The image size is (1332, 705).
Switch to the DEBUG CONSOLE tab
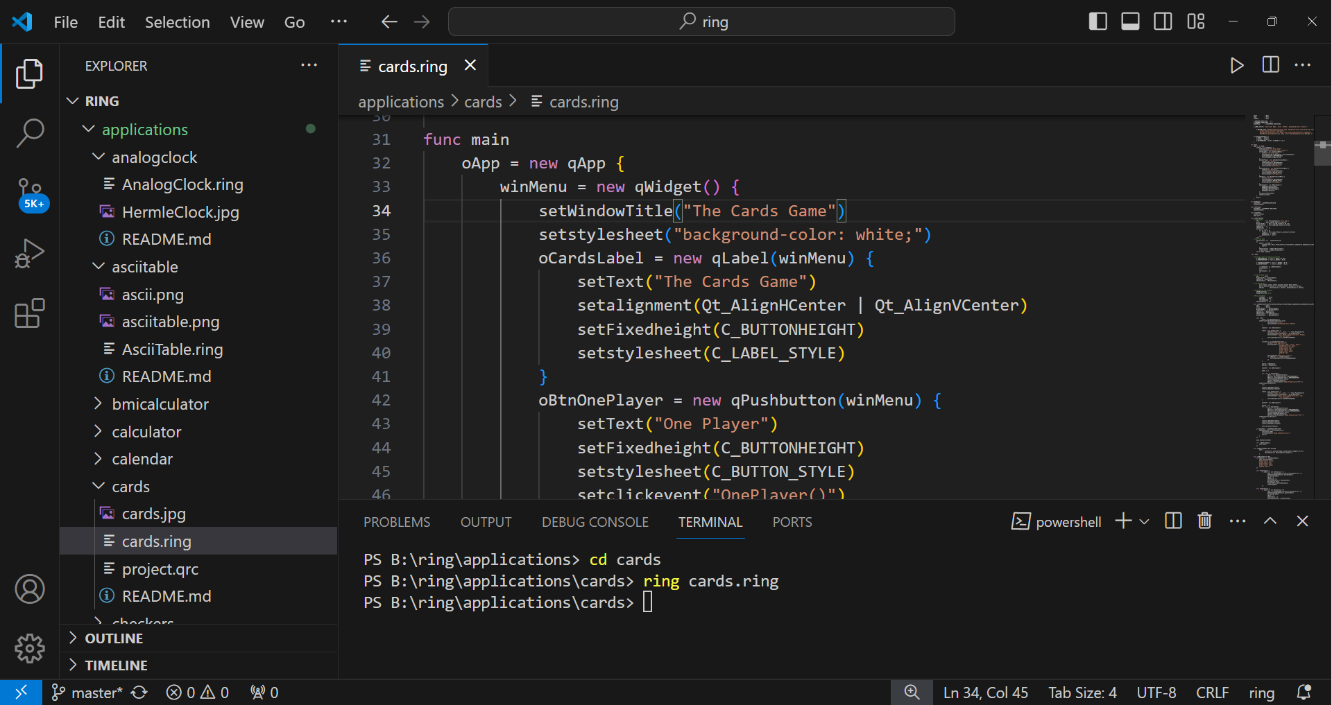pyautogui.click(x=595, y=522)
